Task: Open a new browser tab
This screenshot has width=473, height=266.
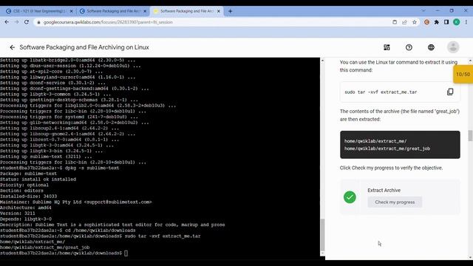Action: pyautogui.click(x=230, y=11)
